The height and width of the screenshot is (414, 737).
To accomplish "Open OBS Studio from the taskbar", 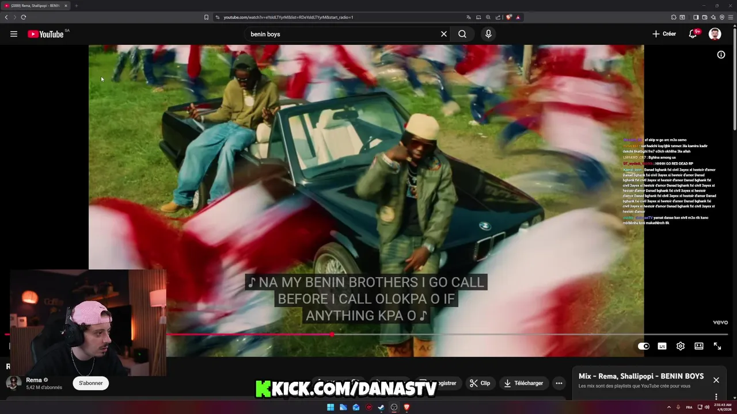I will click(x=394, y=407).
